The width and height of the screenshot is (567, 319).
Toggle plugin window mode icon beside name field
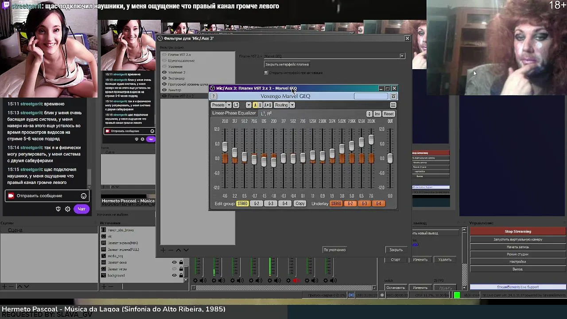(393, 96)
